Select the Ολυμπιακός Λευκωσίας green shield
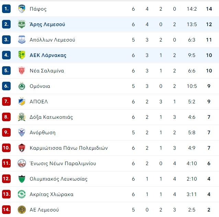Screen dimensions: 219x217 click(22, 179)
